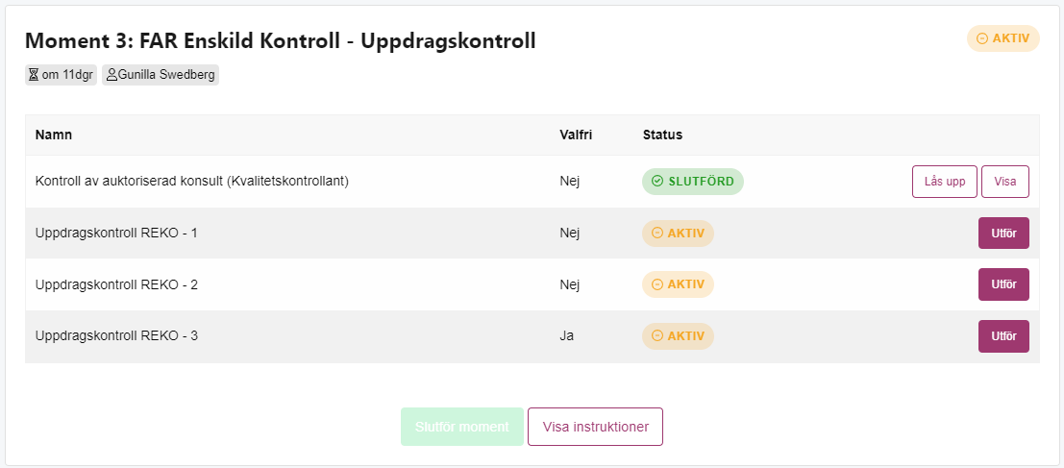Click the Valfri column header

576,135
